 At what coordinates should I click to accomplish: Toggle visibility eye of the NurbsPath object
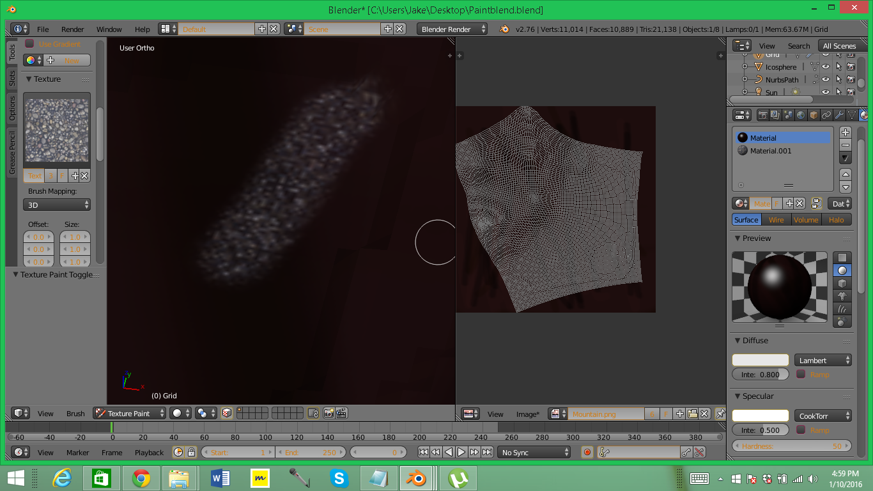pyautogui.click(x=825, y=79)
